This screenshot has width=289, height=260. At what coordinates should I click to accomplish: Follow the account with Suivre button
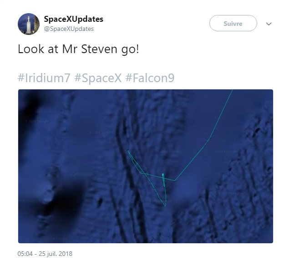click(233, 23)
